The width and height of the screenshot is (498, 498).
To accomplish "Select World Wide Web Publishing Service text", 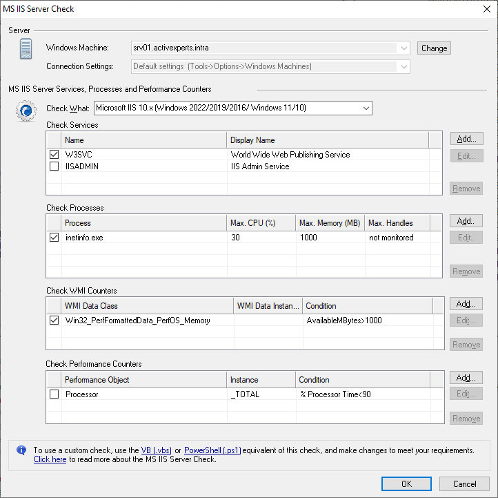I will (x=290, y=155).
